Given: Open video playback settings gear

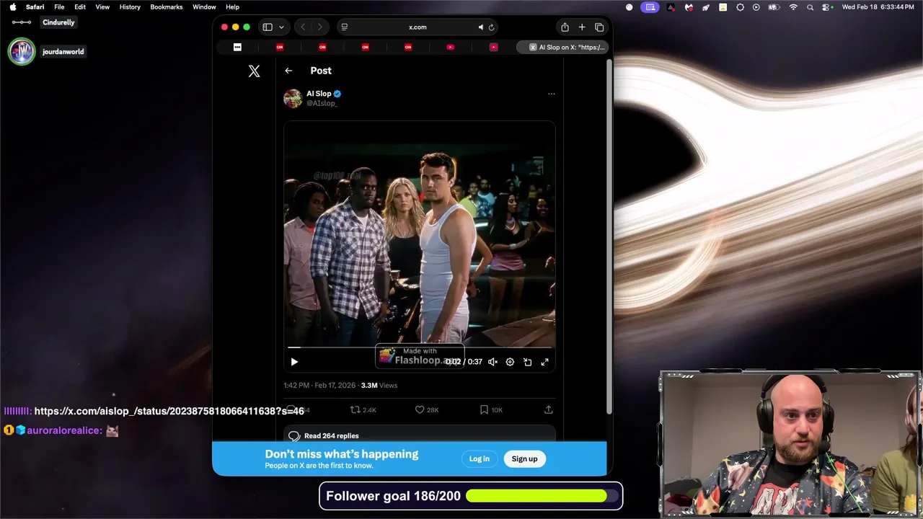Looking at the screenshot, I should tap(510, 362).
